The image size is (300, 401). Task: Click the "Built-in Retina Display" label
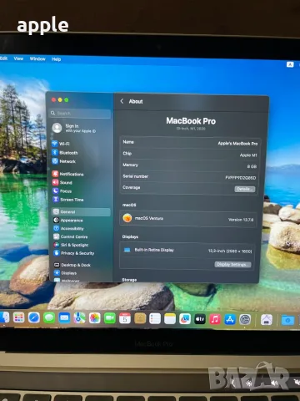tap(154, 250)
